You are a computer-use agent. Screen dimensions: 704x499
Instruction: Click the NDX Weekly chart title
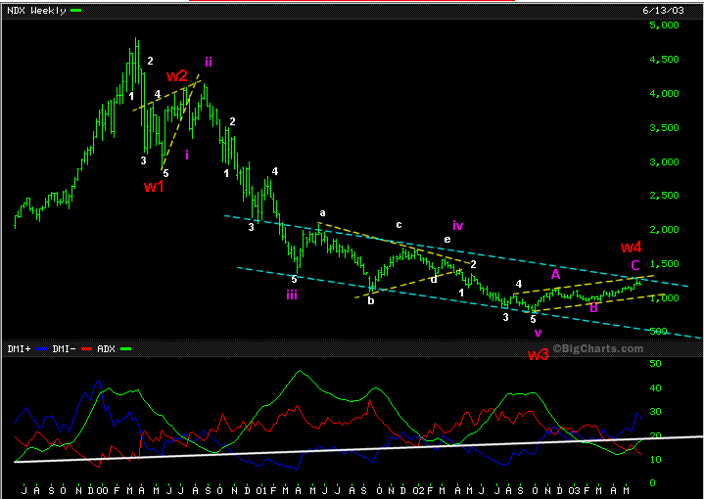(x=36, y=11)
